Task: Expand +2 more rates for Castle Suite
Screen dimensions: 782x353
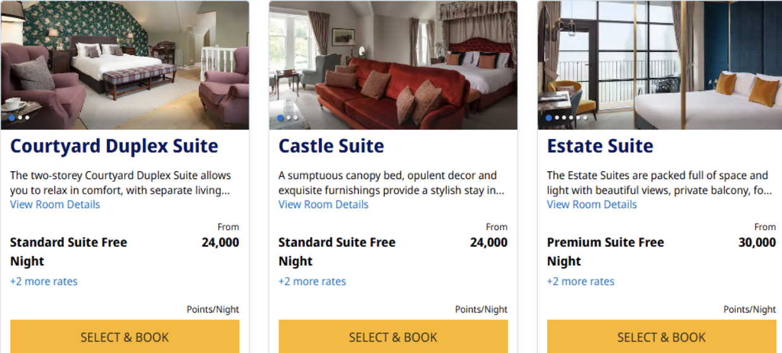Action: click(312, 282)
